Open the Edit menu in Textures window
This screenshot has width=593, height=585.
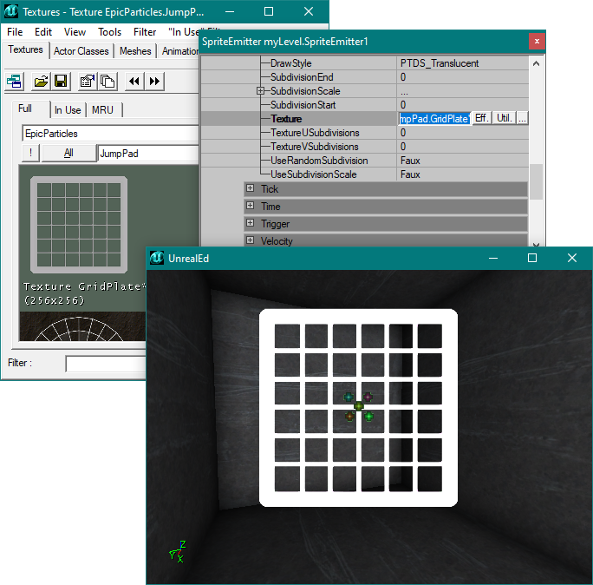tap(43, 32)
